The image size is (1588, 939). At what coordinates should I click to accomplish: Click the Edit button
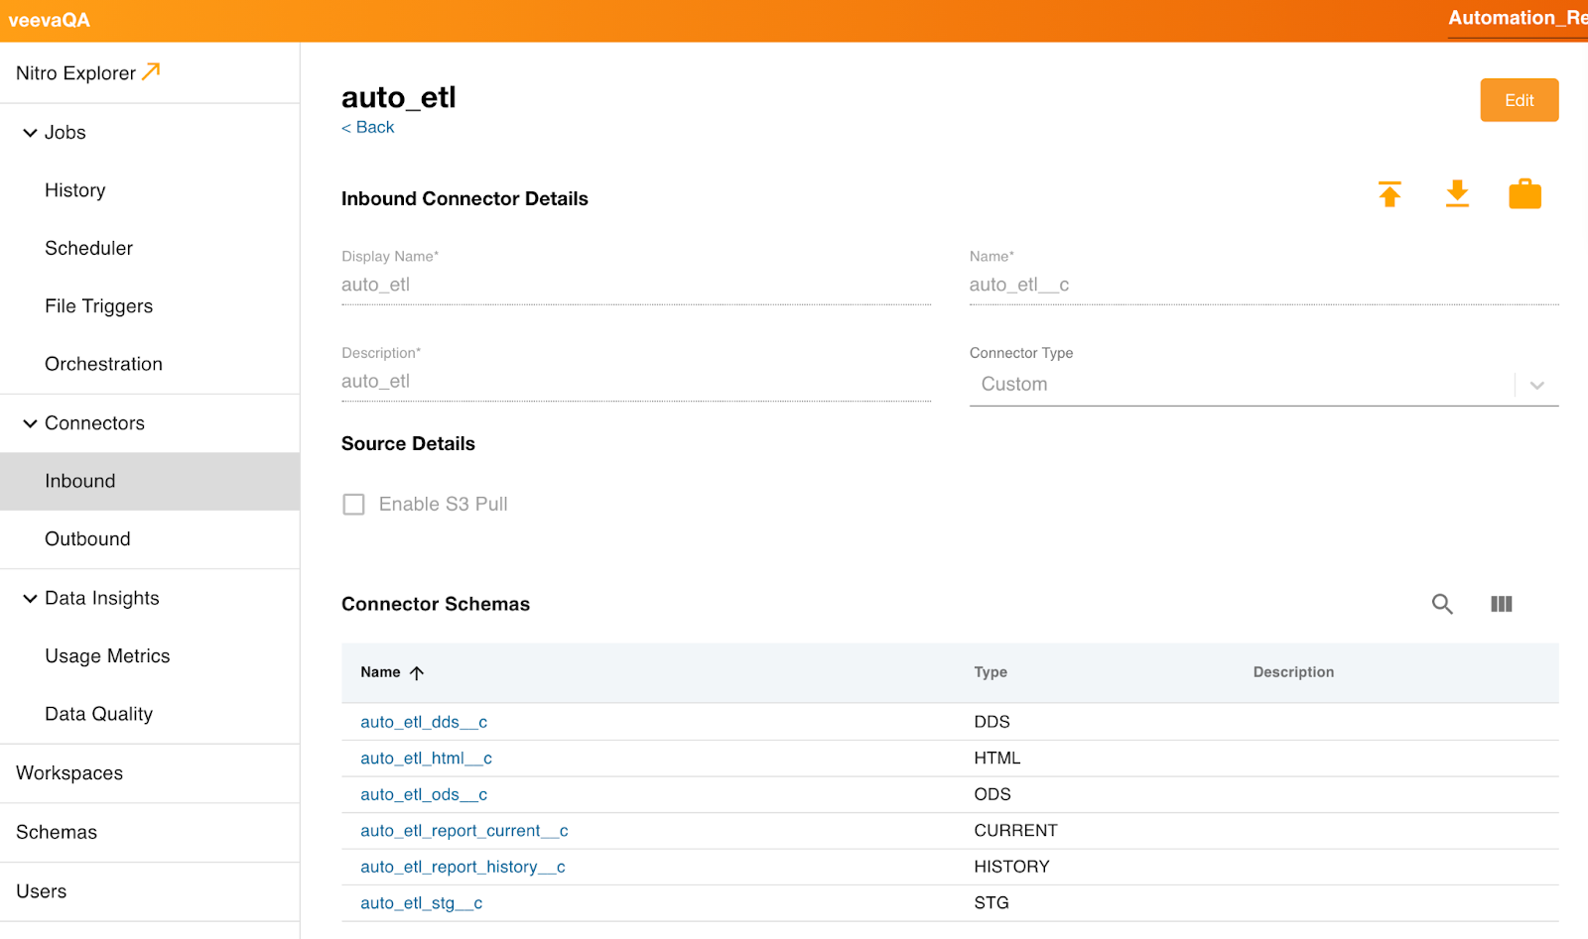coord(1519,100)
